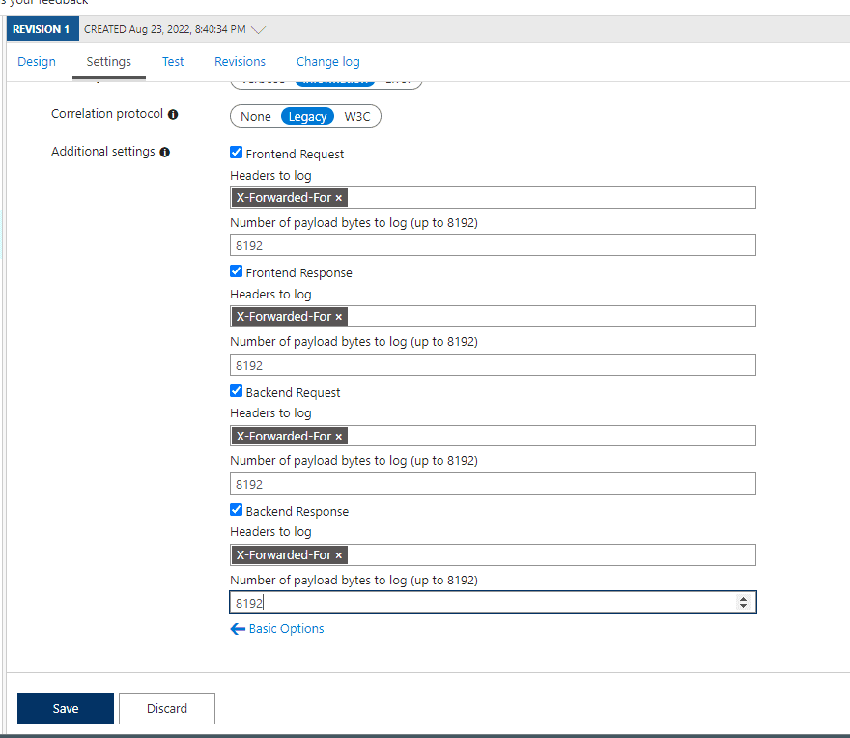Viewport: 850px width, 738px height.
Task: Open the Test tab
Action: 173,61
